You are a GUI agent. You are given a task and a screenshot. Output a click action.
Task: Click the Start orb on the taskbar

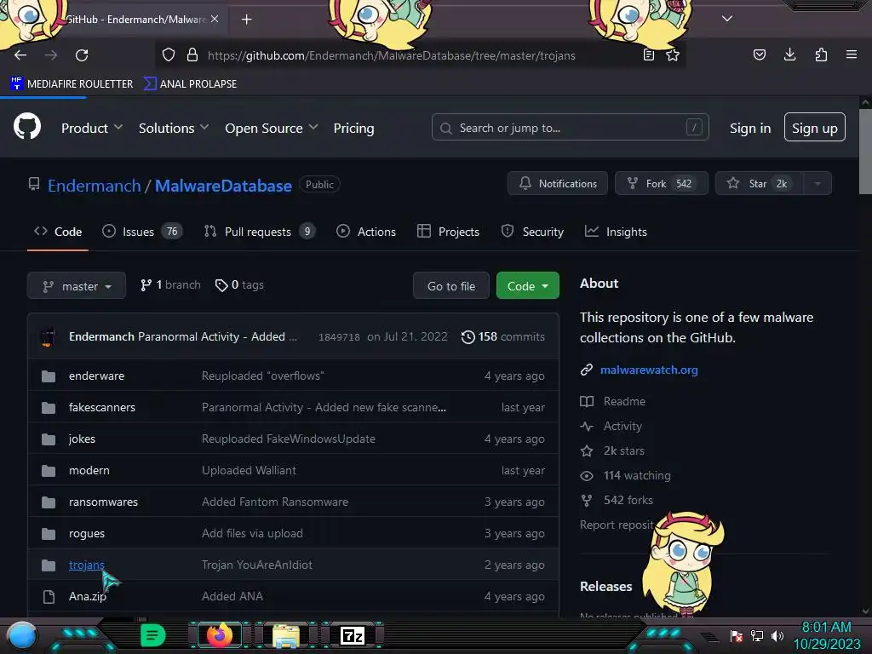tap(22, 635)
